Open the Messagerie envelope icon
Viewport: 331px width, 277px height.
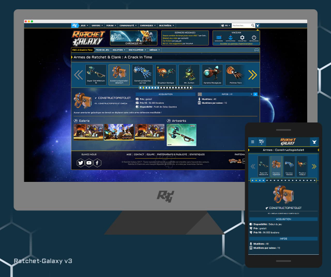coord(219,38)
